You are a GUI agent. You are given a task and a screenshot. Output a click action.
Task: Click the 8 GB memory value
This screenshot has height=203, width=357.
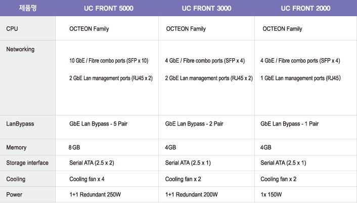[x=74, y=147]
